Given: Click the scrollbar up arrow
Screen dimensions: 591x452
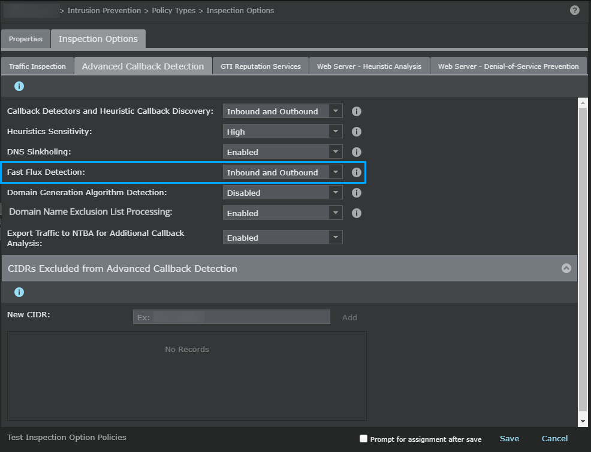Looking at the screenshot, I should (583, 103).
